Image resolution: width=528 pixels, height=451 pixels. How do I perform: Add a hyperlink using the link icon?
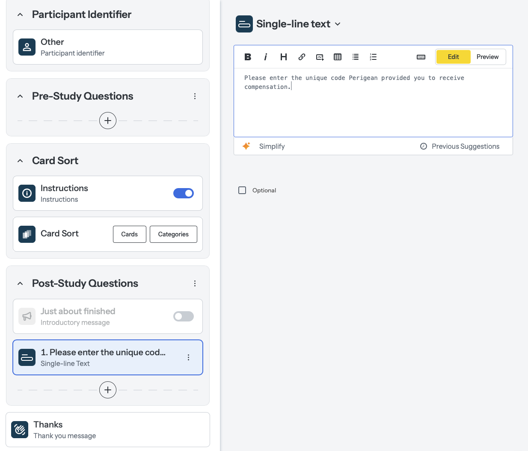tap(302, 56)
